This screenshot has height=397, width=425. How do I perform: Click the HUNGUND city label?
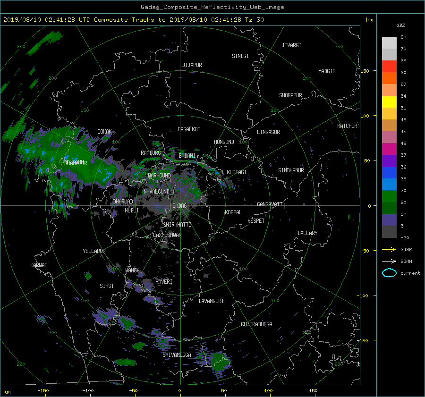tap(224, 142)
